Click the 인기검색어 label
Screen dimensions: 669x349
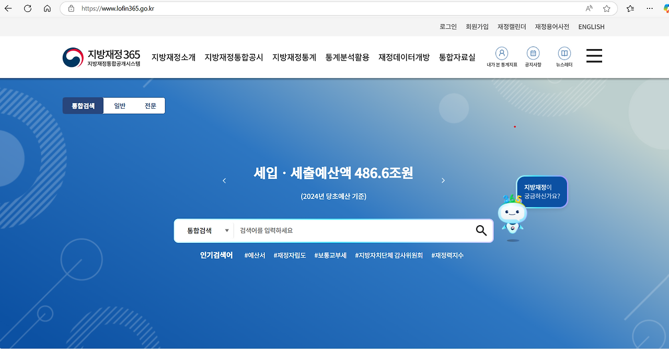(216, 255)
